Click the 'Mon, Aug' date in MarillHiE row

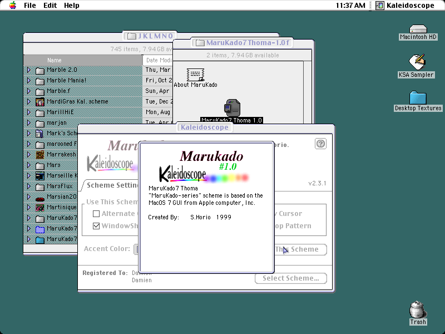(x=158, y=112)
